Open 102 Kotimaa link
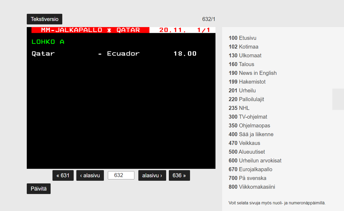This screenshot has height=211, width=344. (244, 47)
